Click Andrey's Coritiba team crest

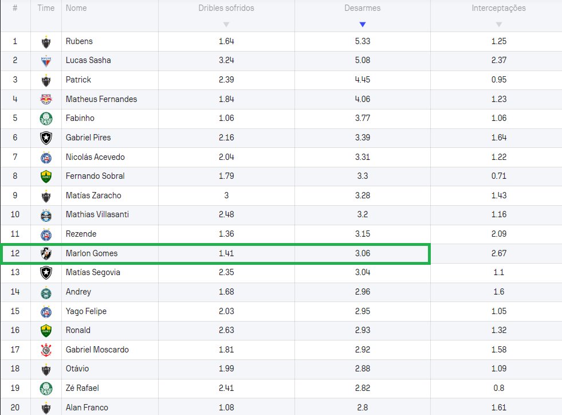pyautogui.click(x=46, y=292)
